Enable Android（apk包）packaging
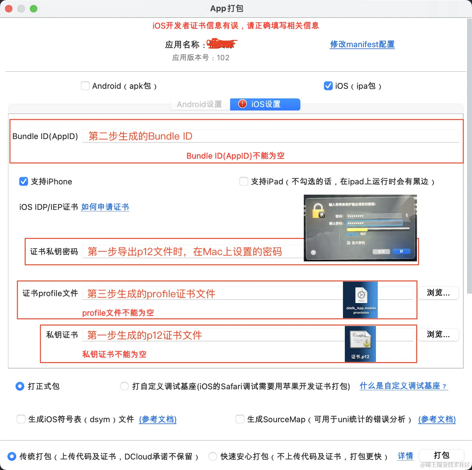 point(85,86)
